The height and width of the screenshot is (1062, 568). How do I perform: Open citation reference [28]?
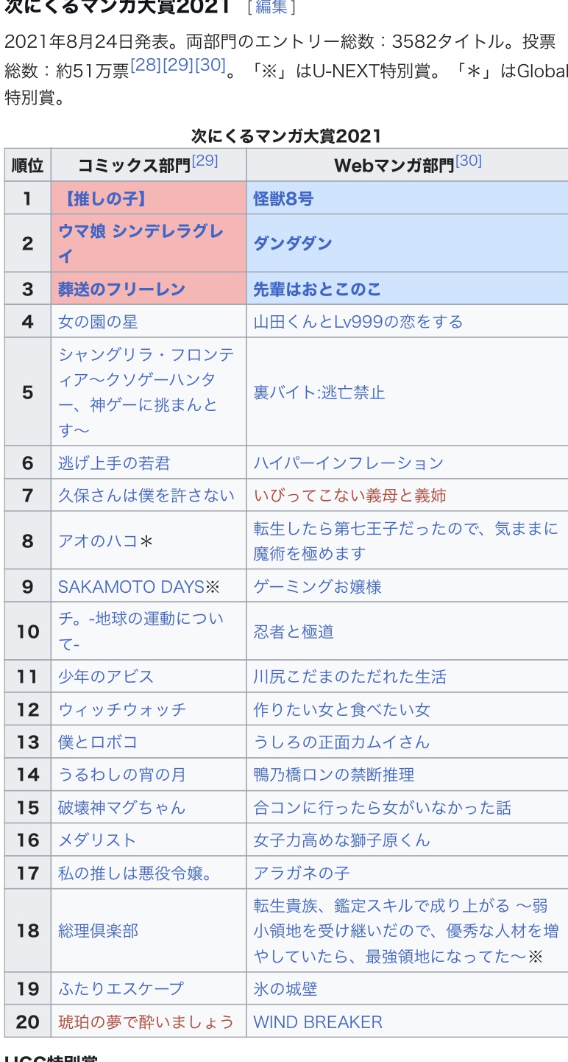click(146, 65)
